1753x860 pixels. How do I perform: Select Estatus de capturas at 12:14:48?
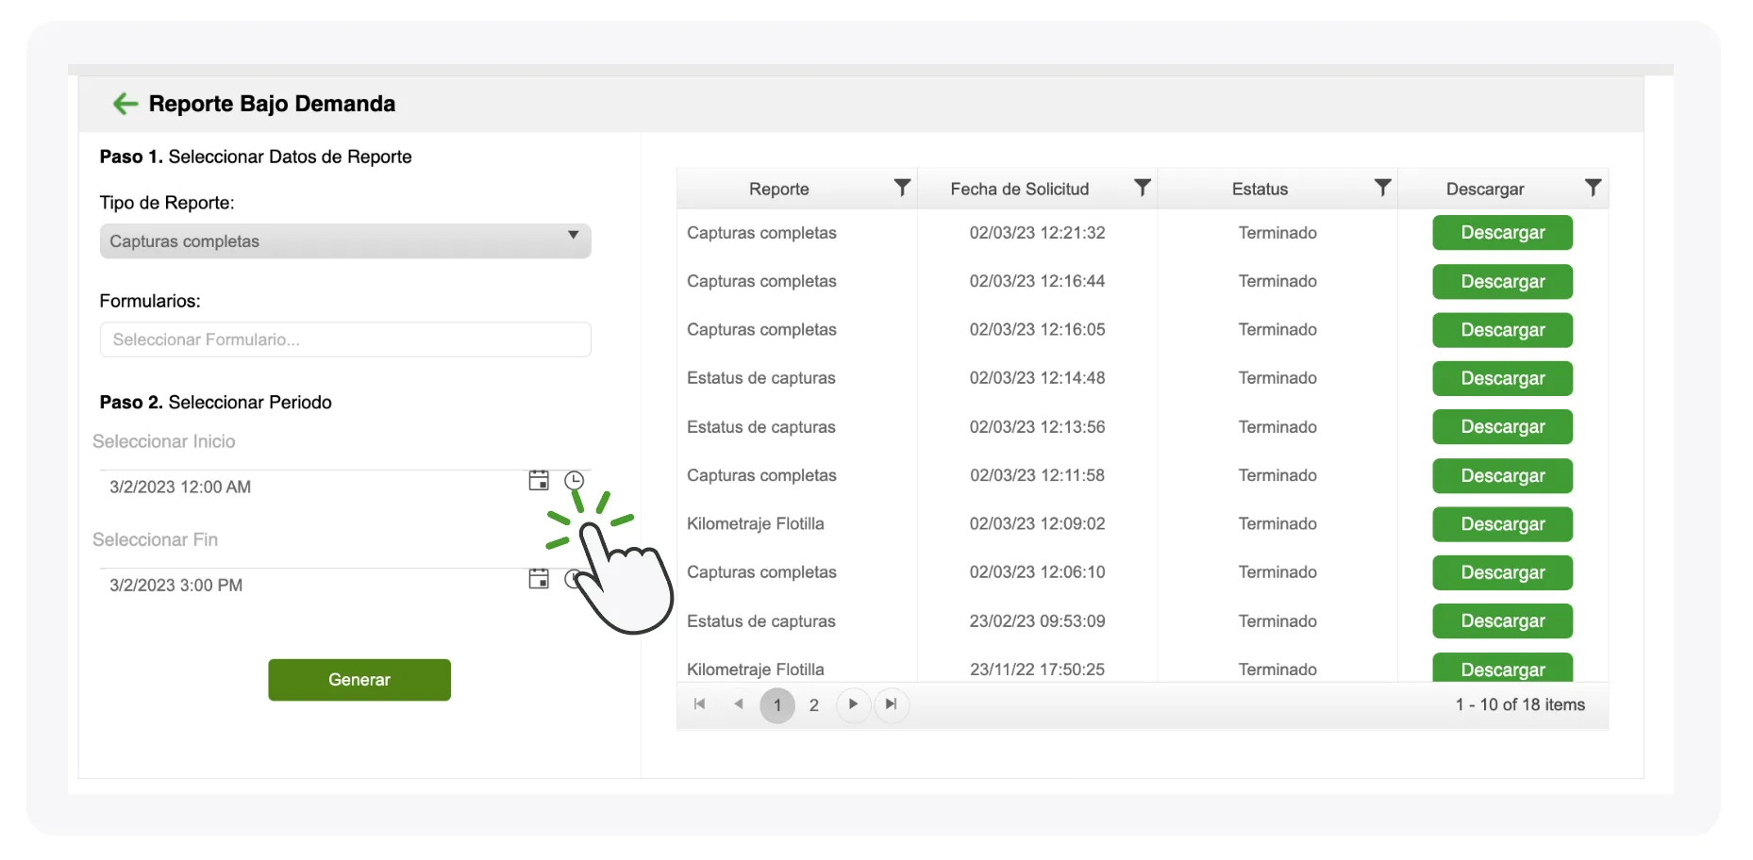point(761,378)
